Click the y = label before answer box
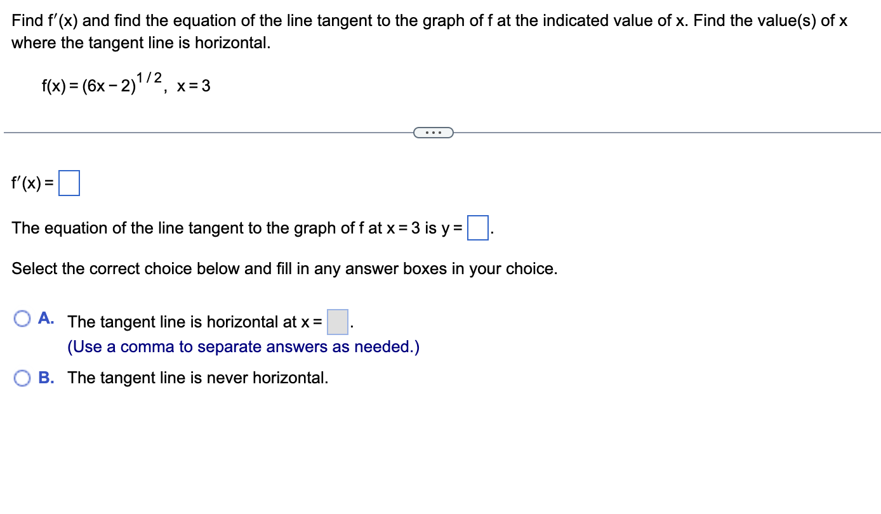881x514 pixels. coord(452,228)
